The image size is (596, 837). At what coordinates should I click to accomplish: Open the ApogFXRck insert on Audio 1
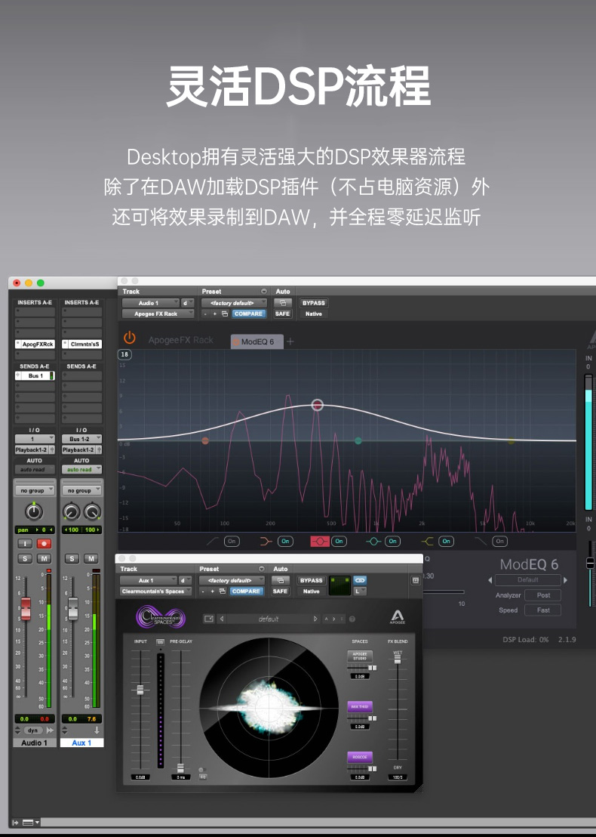pos(35,344)
